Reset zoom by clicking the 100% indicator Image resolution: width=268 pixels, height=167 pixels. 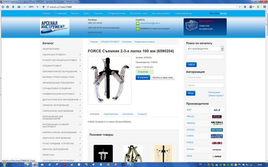coord(31,7)
